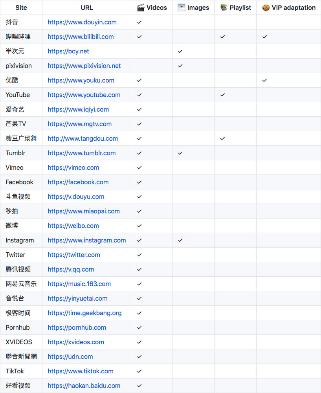321x393 pixels.
Task: Visit the miaopai.com link
Action: click(83, 211)
